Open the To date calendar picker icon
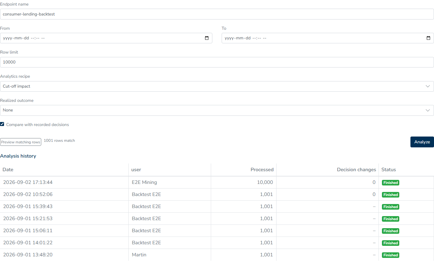434x261 pixels. click(428, 38)
